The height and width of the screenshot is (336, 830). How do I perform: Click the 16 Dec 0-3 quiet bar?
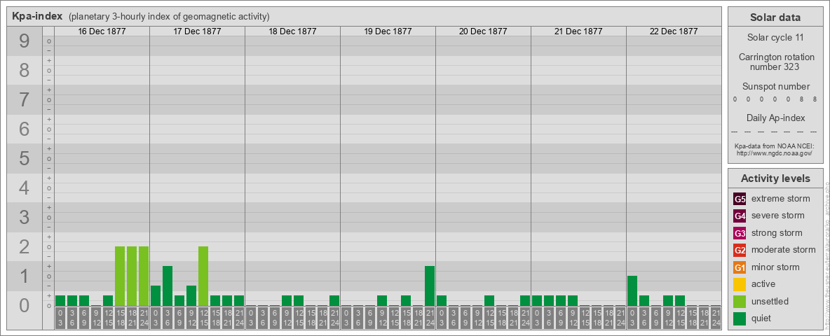coord(60,300)
